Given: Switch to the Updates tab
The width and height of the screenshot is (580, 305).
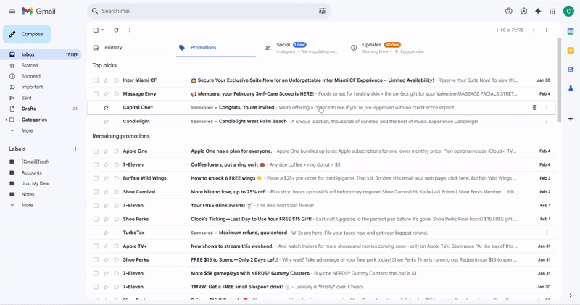Looking at the screenshot, I should [x=387, y=48].
